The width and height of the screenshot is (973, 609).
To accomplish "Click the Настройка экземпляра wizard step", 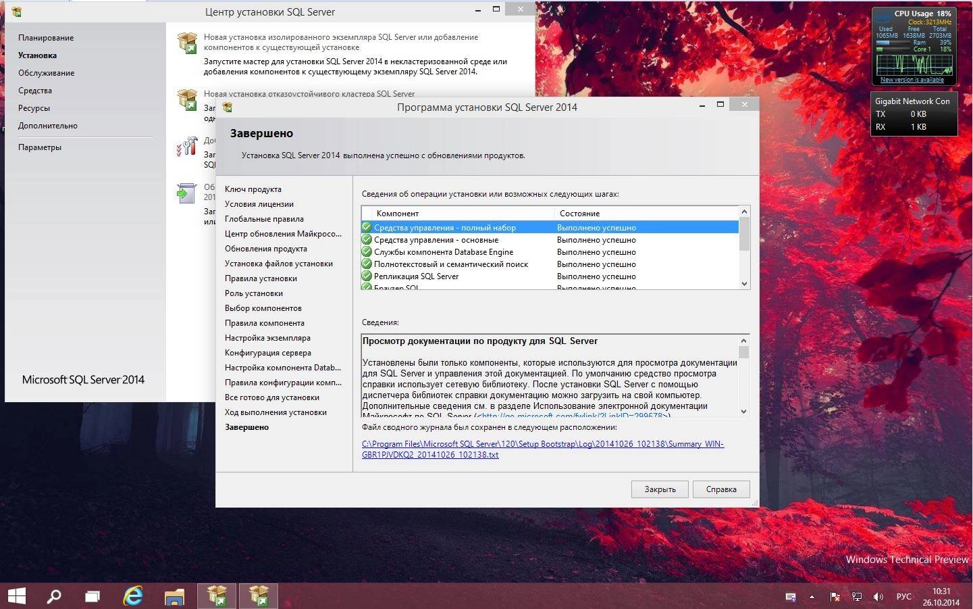I will pyautogui.click(x=267, y=338).
